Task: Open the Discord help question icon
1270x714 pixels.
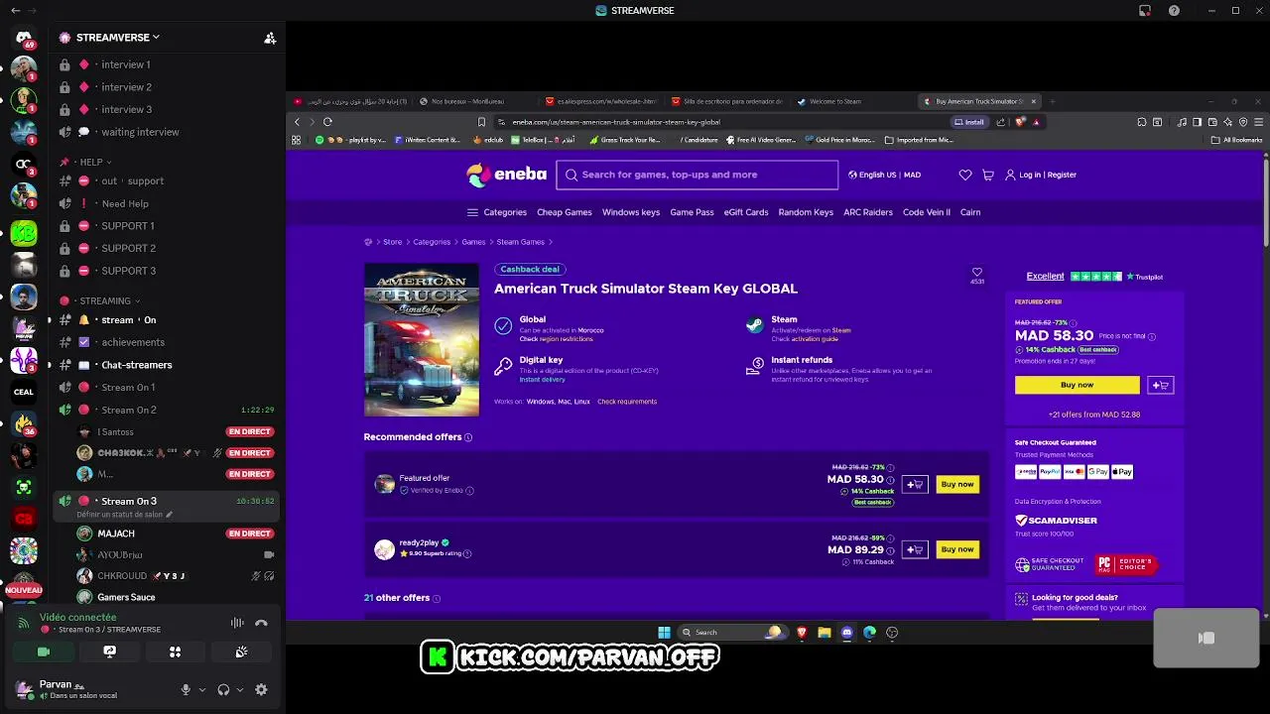Action: coord(1175,10)
